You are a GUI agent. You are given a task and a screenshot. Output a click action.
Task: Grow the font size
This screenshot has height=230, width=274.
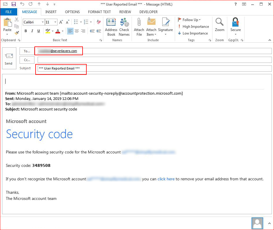coord(61,22)
